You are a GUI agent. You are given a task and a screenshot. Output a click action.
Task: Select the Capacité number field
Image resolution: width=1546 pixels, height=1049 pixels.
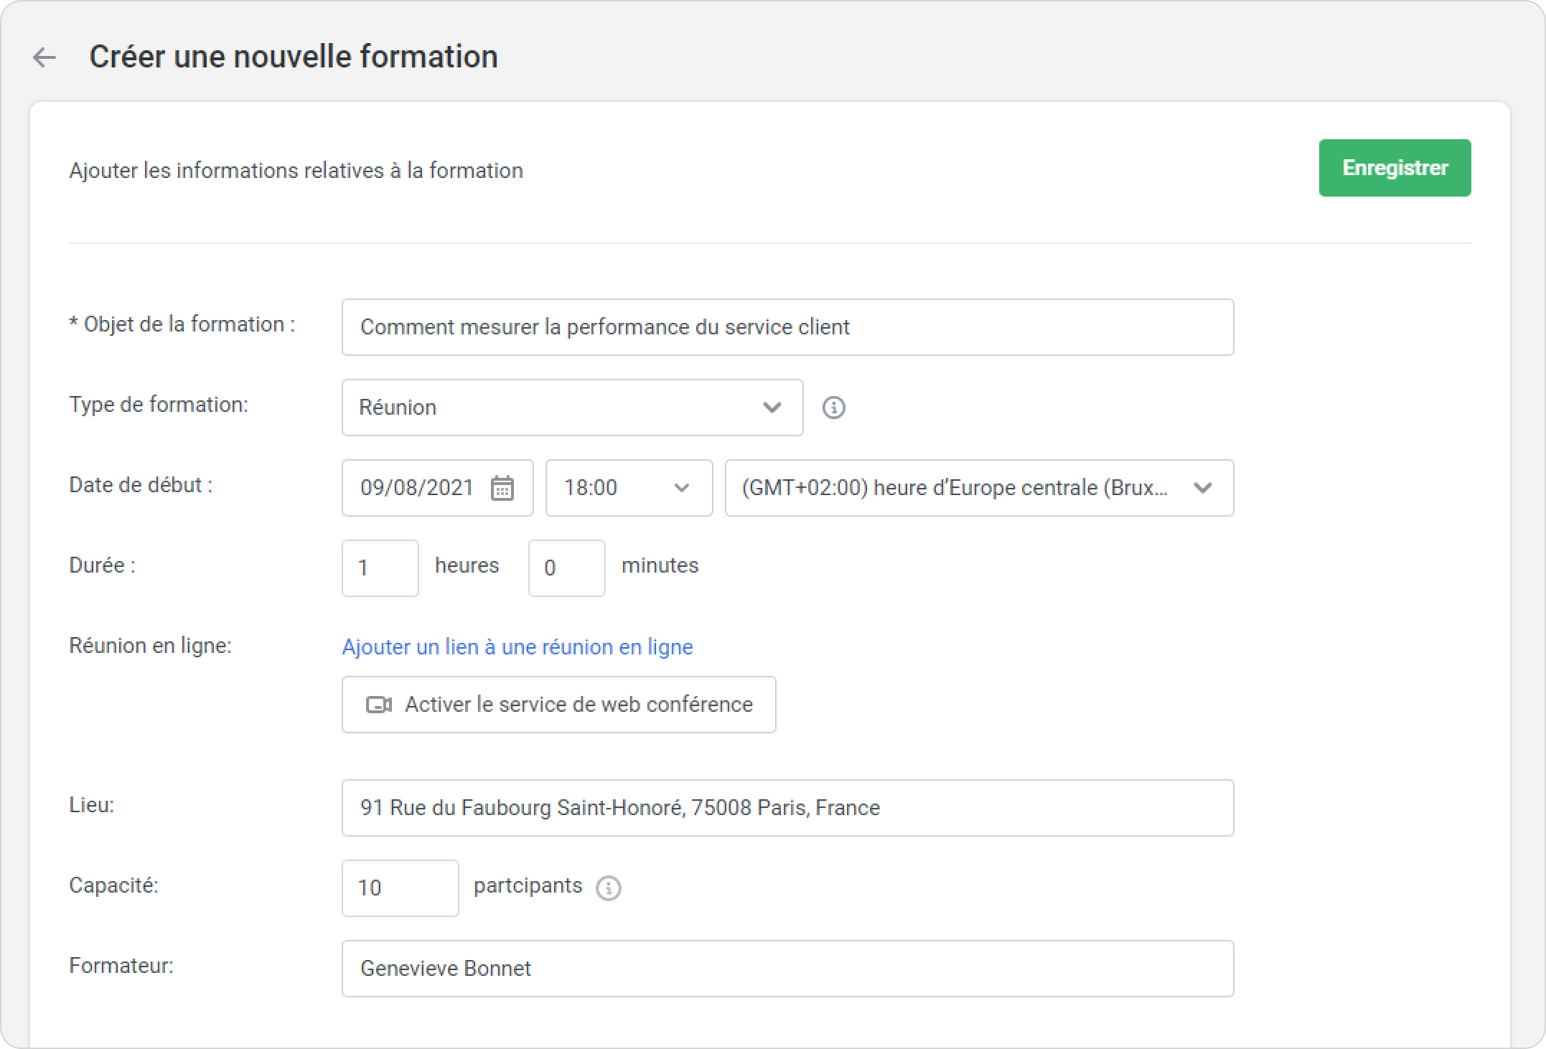point(400,888)
